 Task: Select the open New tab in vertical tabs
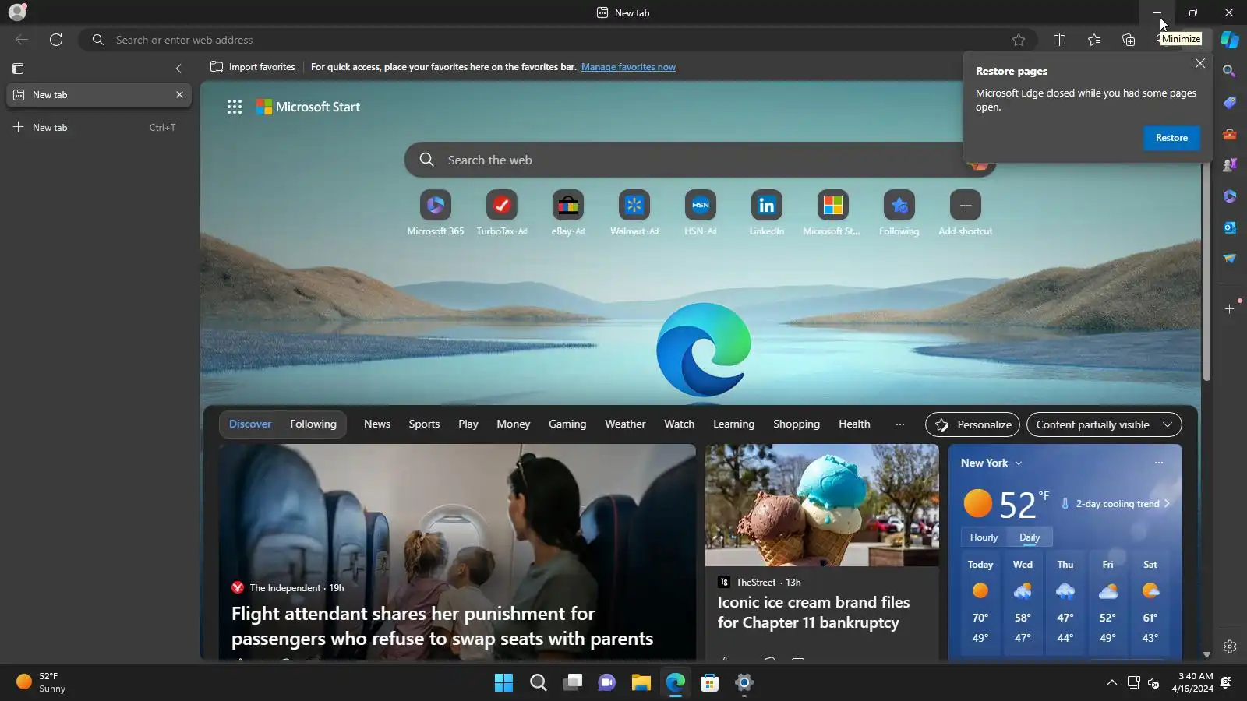[x=99, y=95]
